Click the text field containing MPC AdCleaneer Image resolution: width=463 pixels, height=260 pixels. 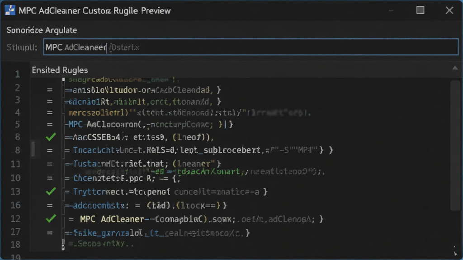(250, 47)
